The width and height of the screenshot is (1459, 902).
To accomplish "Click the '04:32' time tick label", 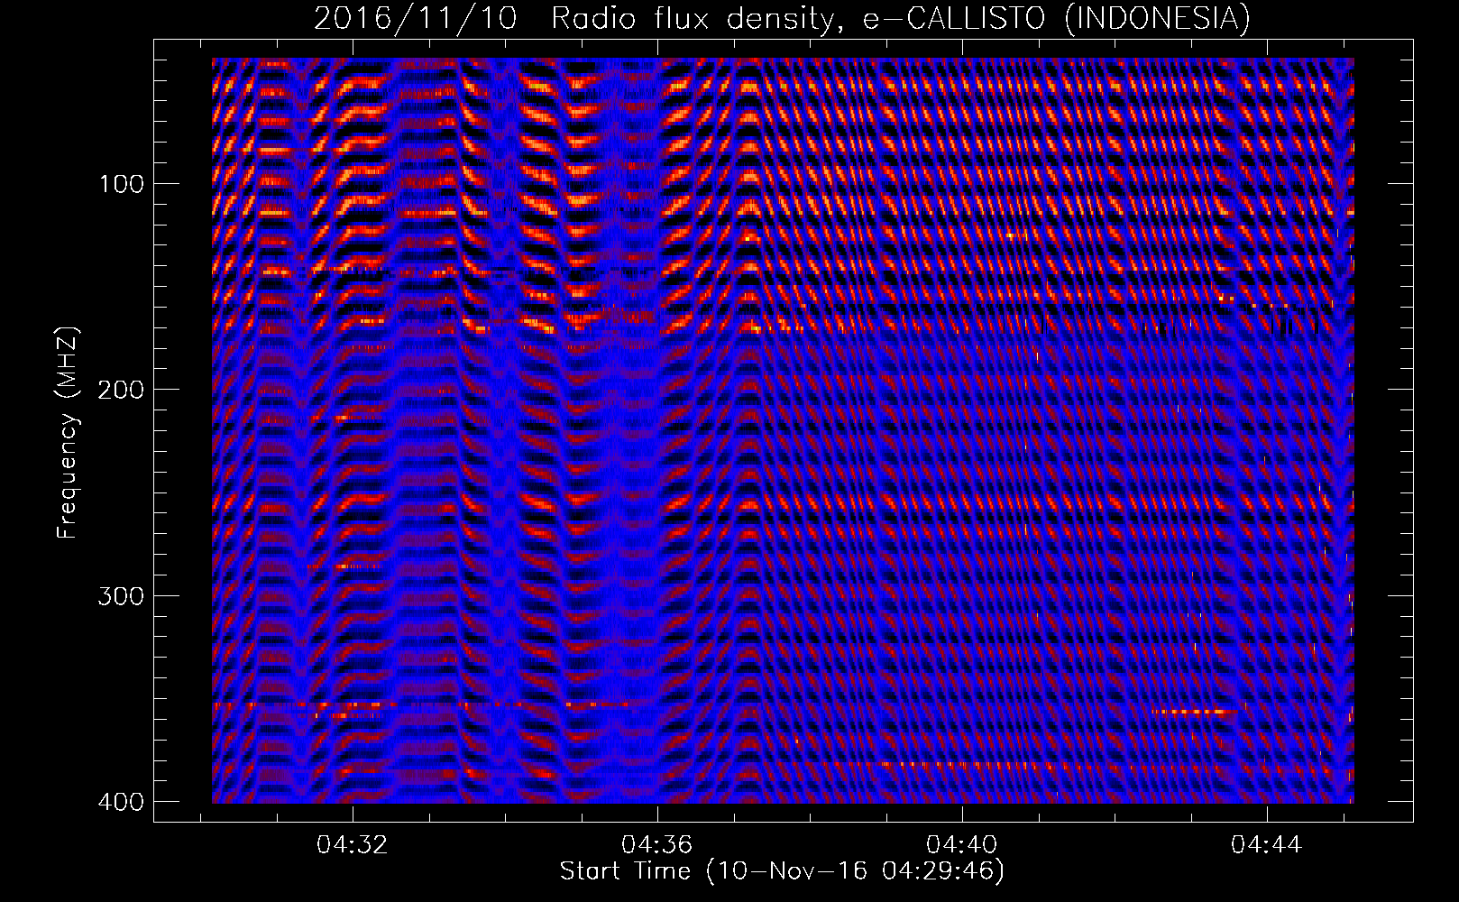I will point(352,845).
